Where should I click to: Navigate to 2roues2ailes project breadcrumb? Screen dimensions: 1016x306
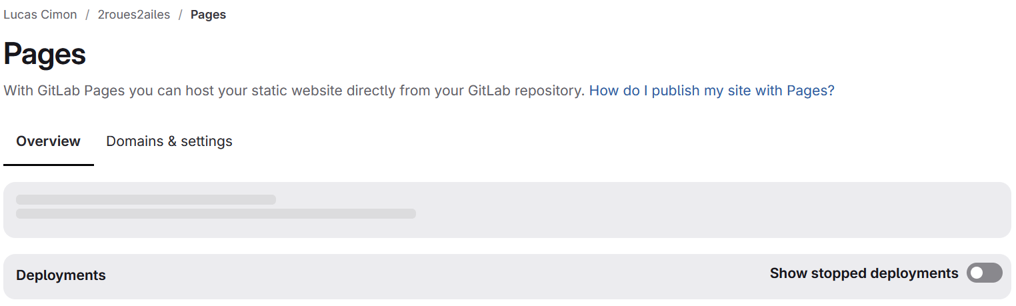(x=133, y=14)
